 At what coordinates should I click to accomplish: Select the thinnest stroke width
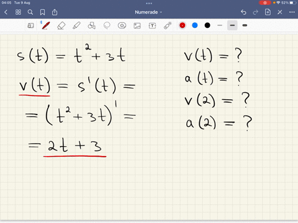click(220, 25)
